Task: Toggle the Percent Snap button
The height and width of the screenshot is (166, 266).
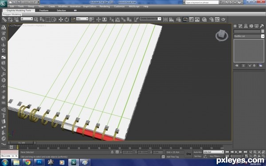Action: [x=123, y=19]
